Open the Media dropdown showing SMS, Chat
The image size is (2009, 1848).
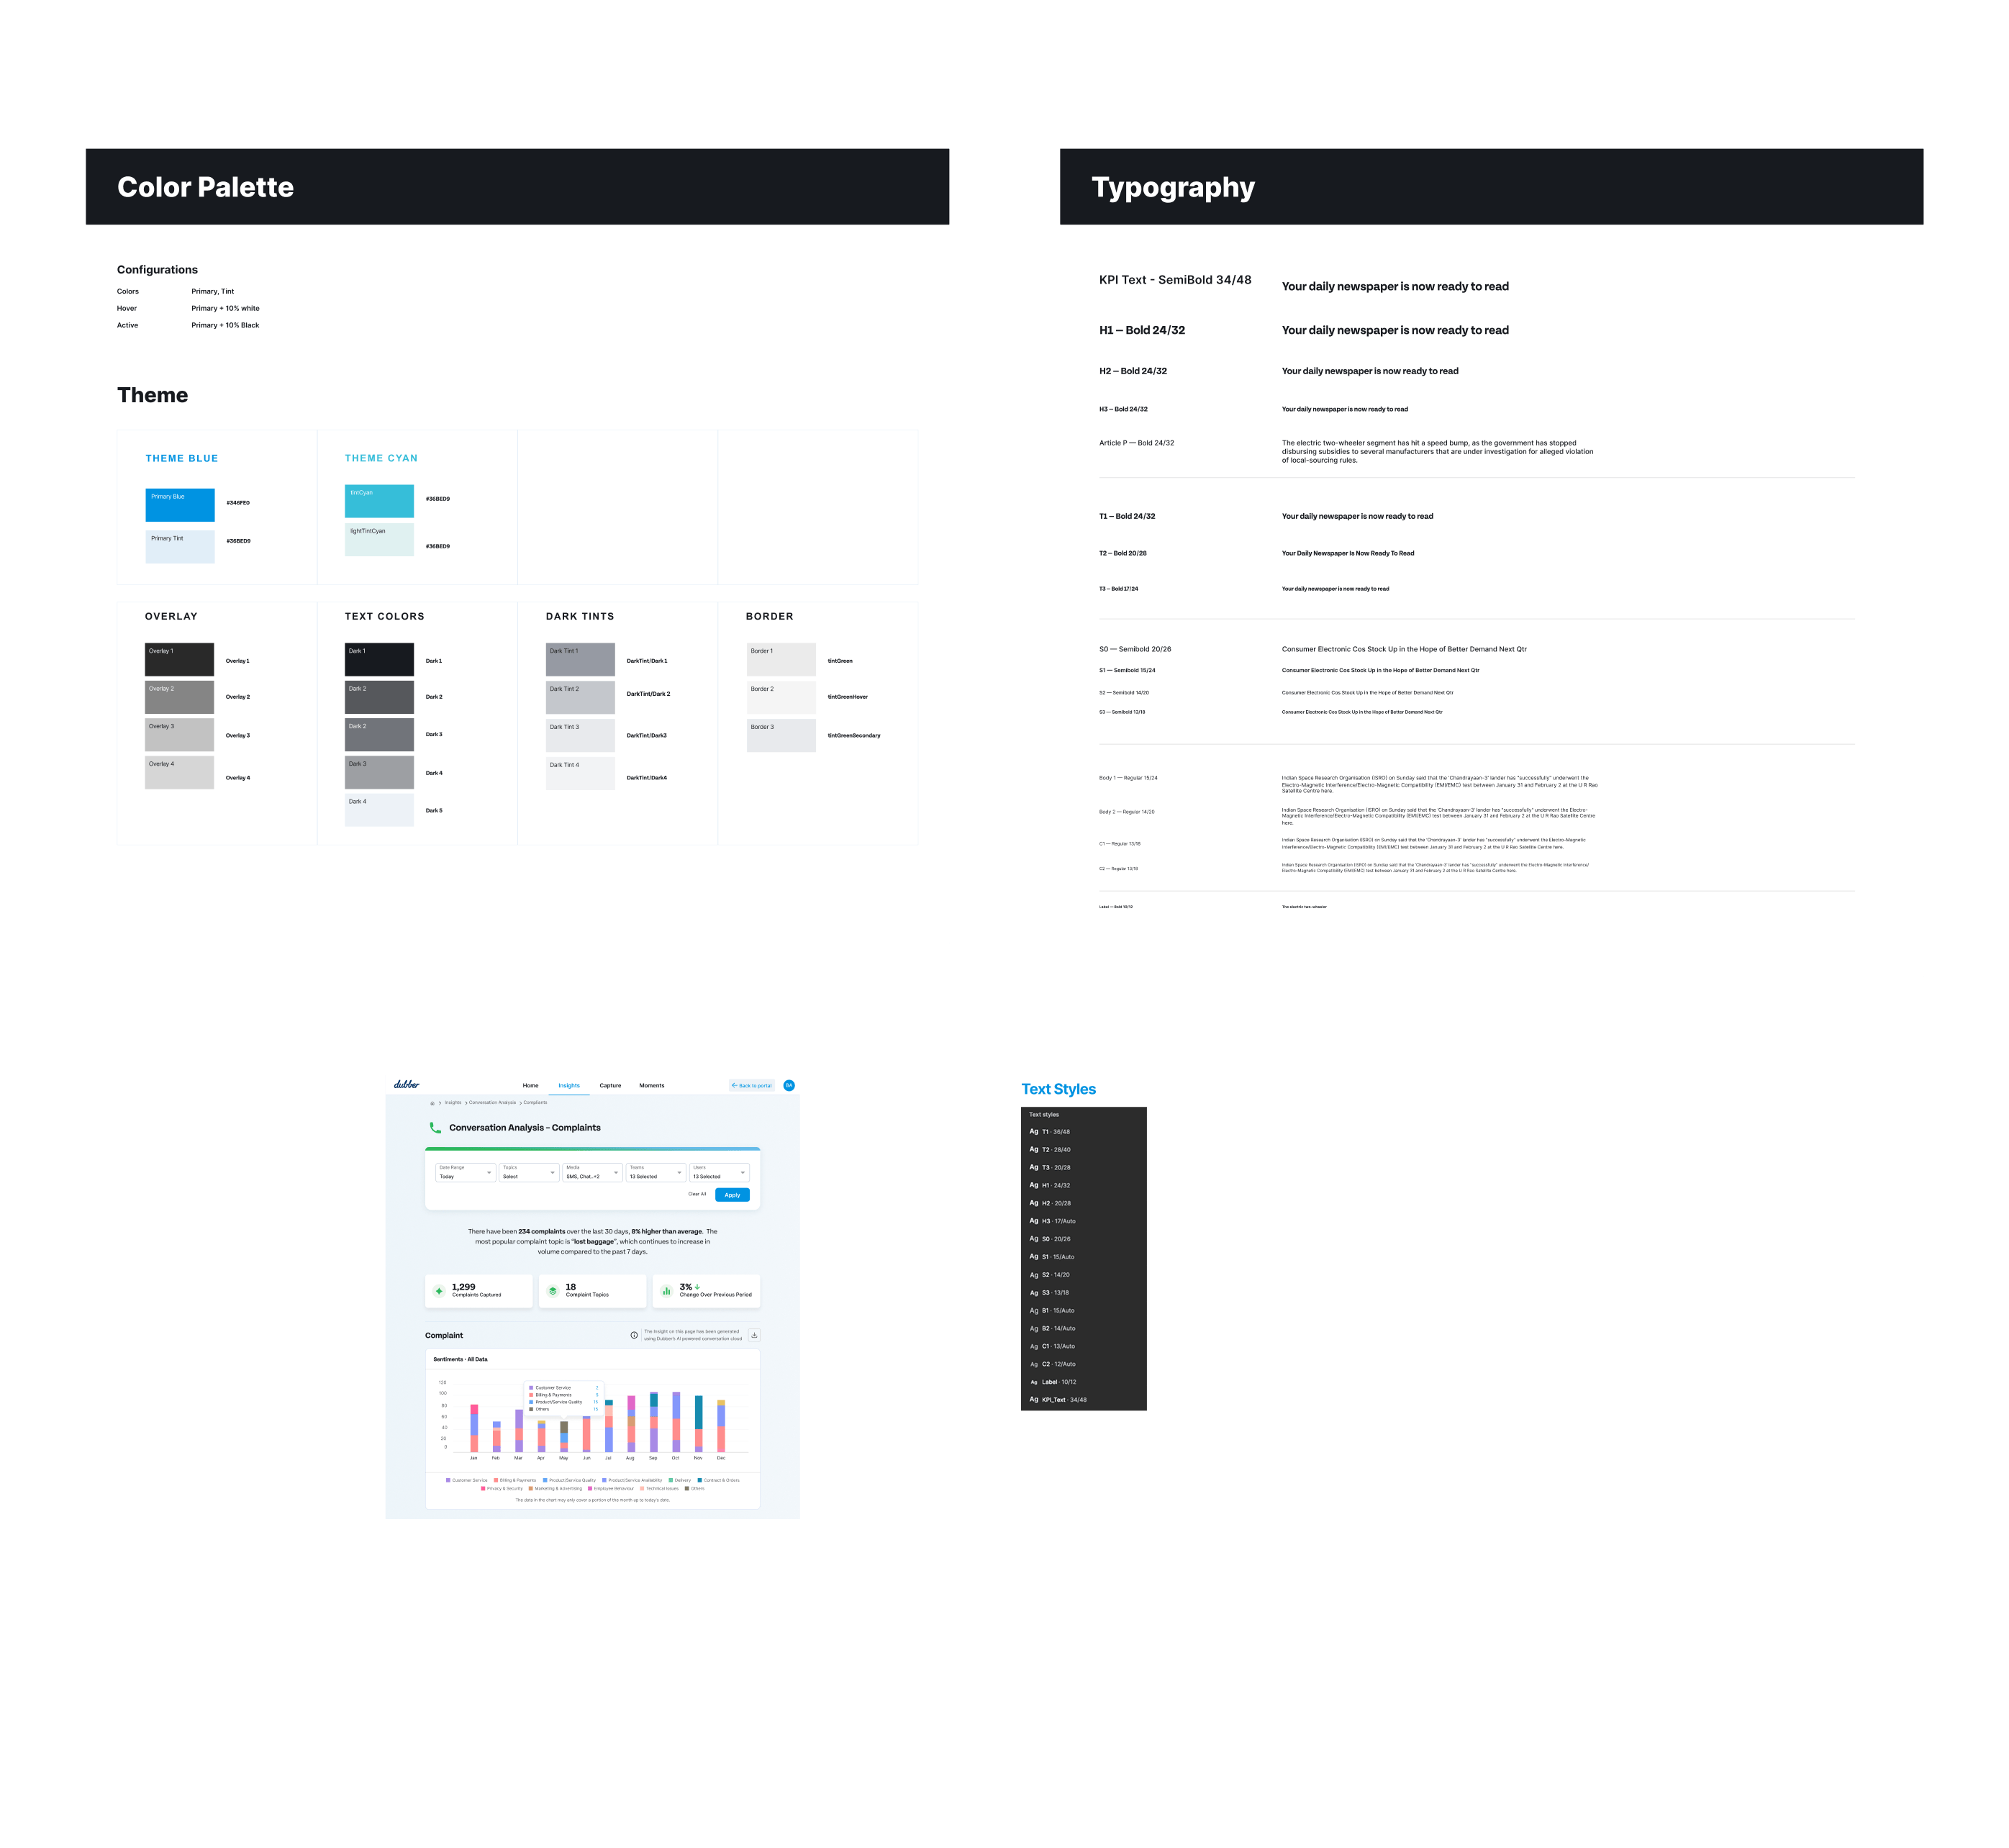(592, 1172)
